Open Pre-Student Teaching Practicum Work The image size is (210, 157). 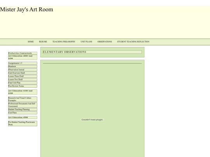click(x=23, y=123)
